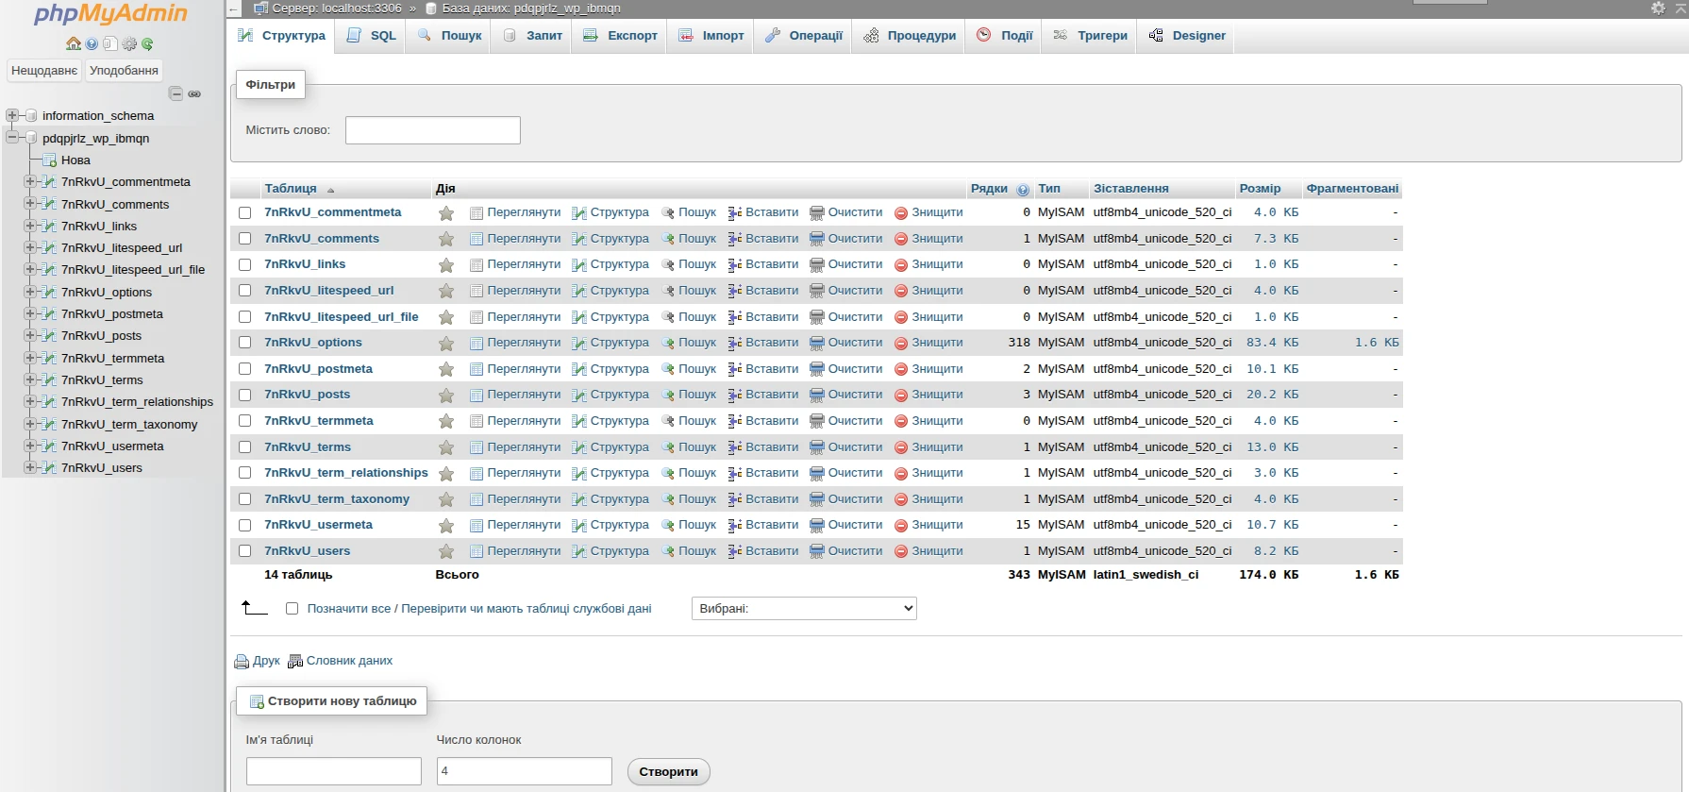
Task: Reload navigation panel green icon
Action: click(x=147, y=43)
